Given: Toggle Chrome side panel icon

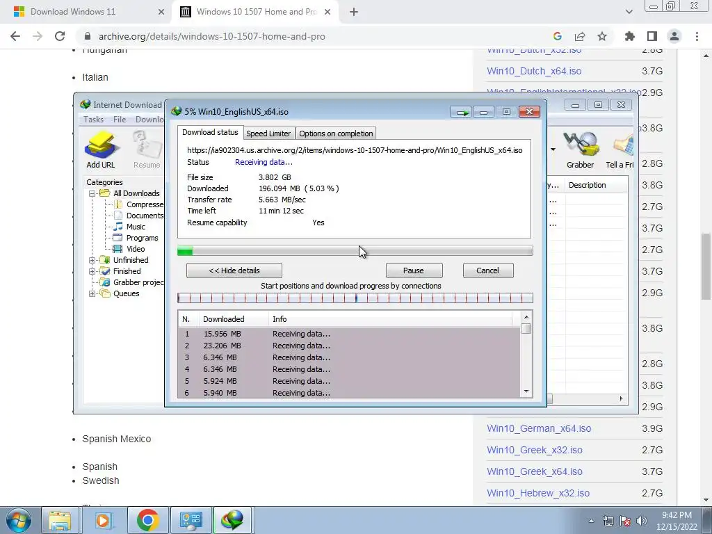Looking at the screenshot, I should point(652,36).
